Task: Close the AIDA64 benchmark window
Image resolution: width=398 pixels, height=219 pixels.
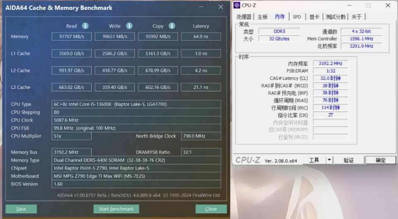Action: pos(221,7)
